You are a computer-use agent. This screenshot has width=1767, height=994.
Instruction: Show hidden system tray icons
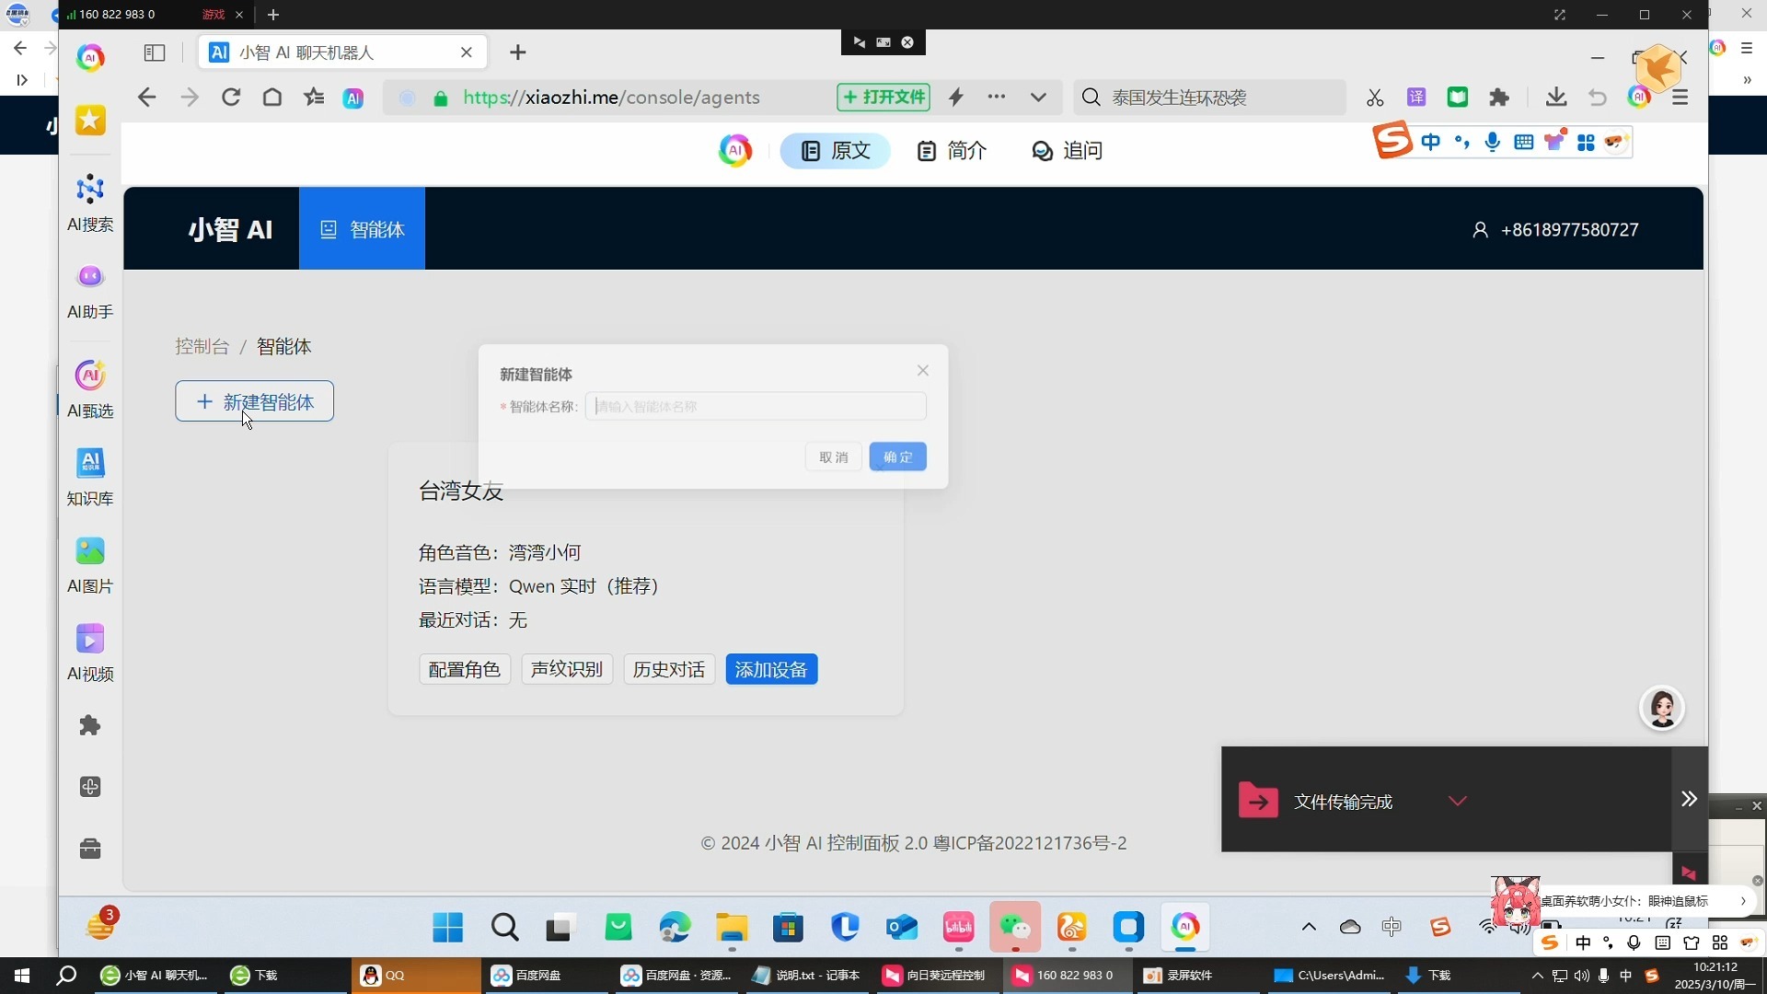coord(1308,927)
